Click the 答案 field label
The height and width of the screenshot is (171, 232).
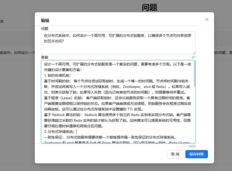pyautogui.click(x=45, y=57)
